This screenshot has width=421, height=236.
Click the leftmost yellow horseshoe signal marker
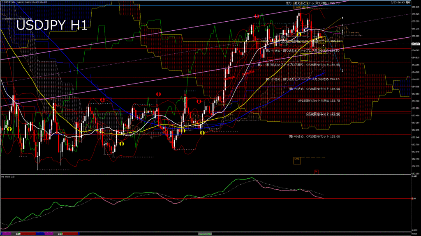[x=9, y=129]
